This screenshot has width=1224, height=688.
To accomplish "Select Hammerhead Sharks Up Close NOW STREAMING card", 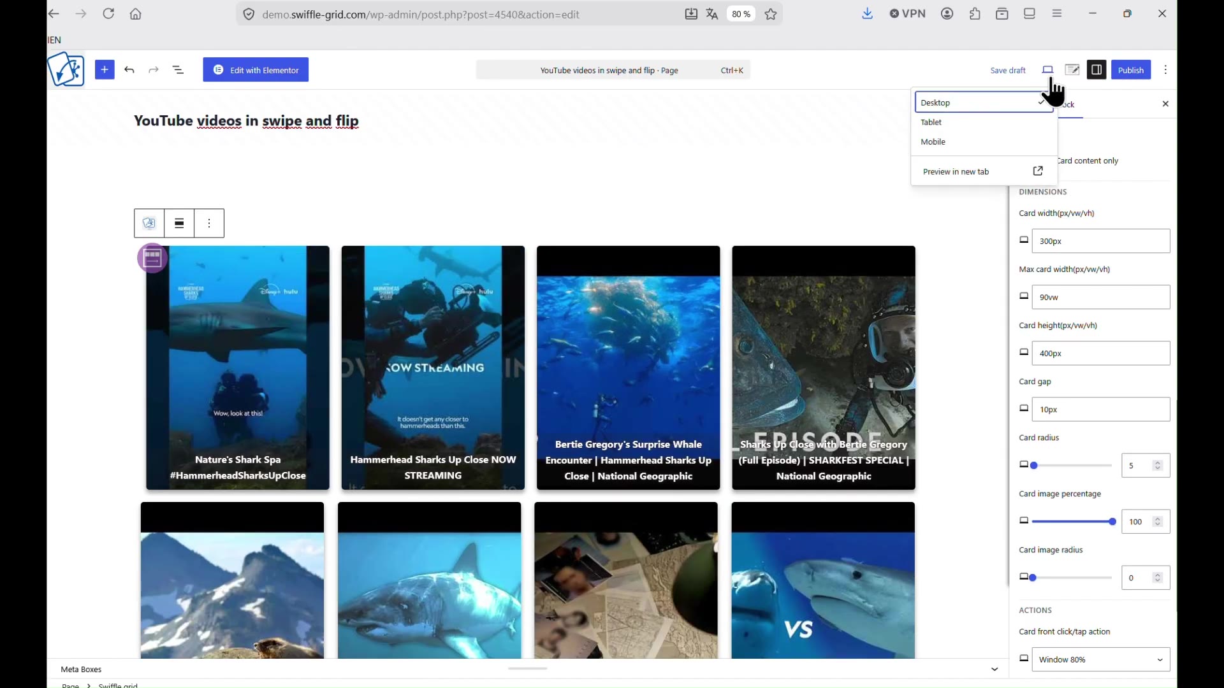I will 433,368.
